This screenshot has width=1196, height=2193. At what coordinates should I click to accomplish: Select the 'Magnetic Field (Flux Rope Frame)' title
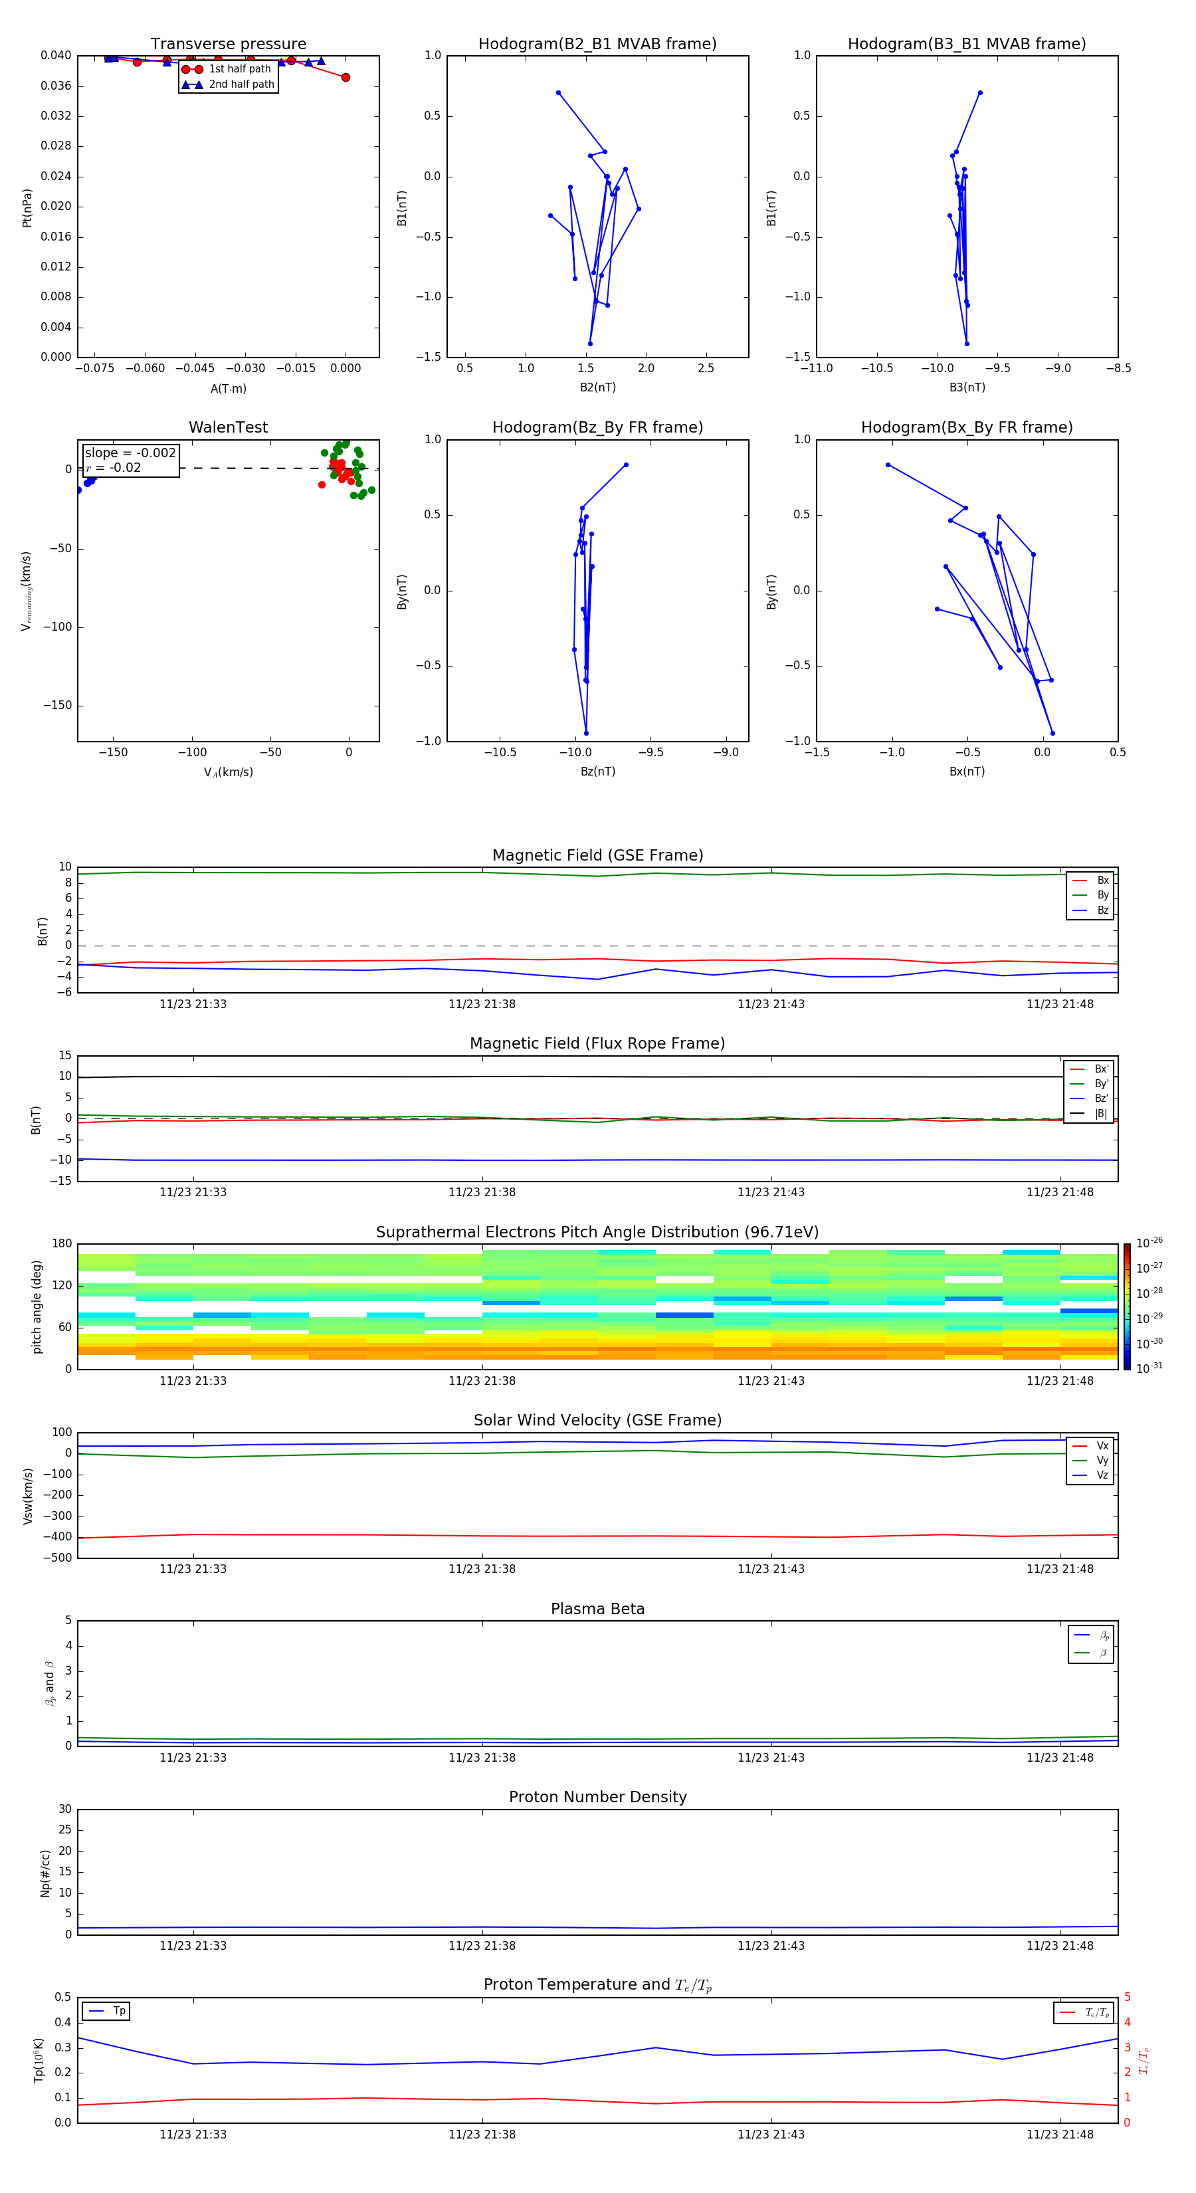[x=597, y=1044]
